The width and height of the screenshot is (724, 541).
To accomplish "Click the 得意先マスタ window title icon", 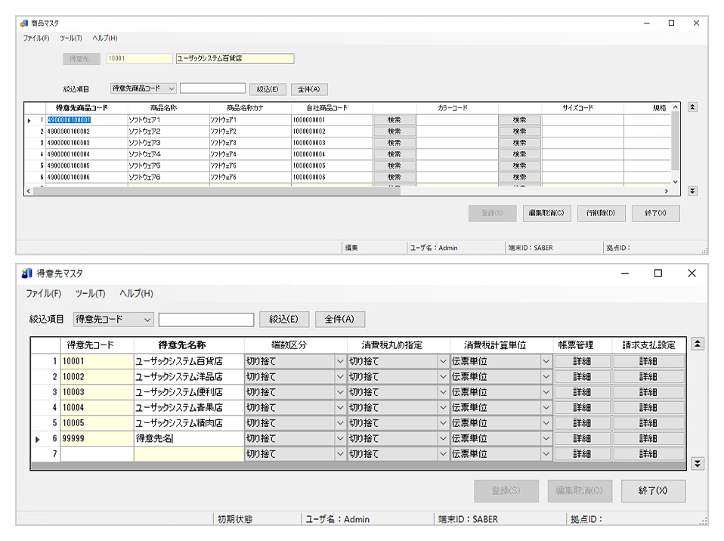I will pyautogui.click(x=27, y=274).
